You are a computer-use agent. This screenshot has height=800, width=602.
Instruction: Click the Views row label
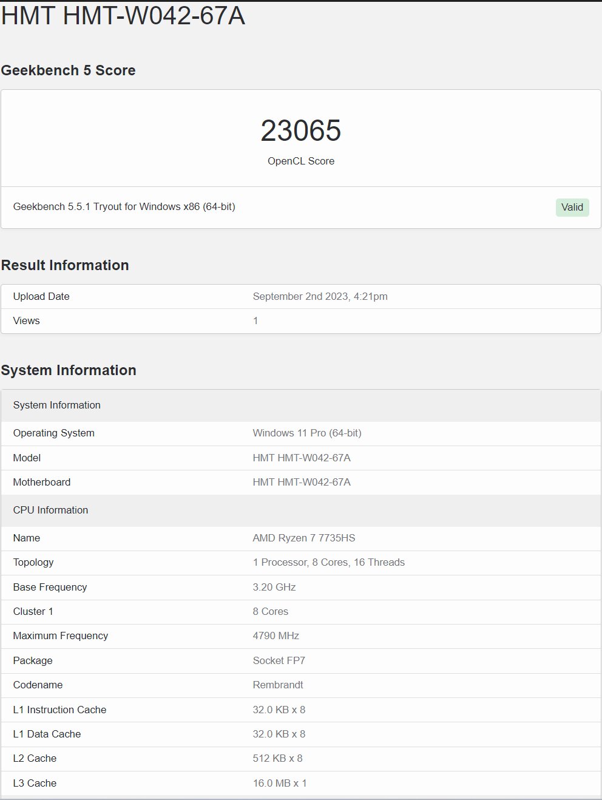(x=27, y=321)
